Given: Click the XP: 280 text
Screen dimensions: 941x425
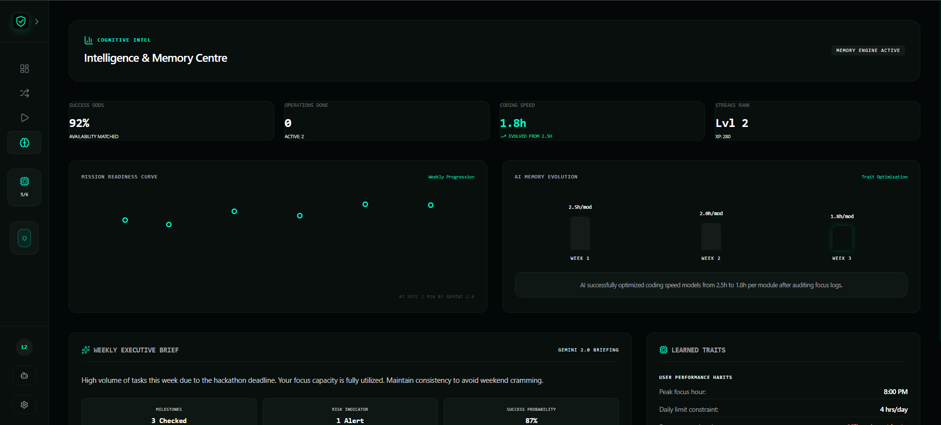Looking at the screenshot, I should [723, 137].
